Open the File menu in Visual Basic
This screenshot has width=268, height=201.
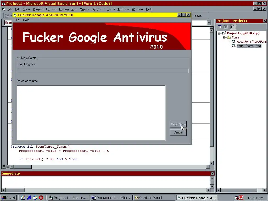click(10, 9)
